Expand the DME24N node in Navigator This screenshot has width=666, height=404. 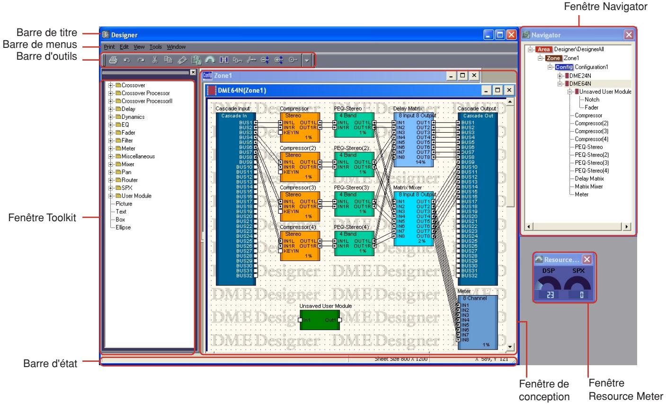tap(560, 76)
